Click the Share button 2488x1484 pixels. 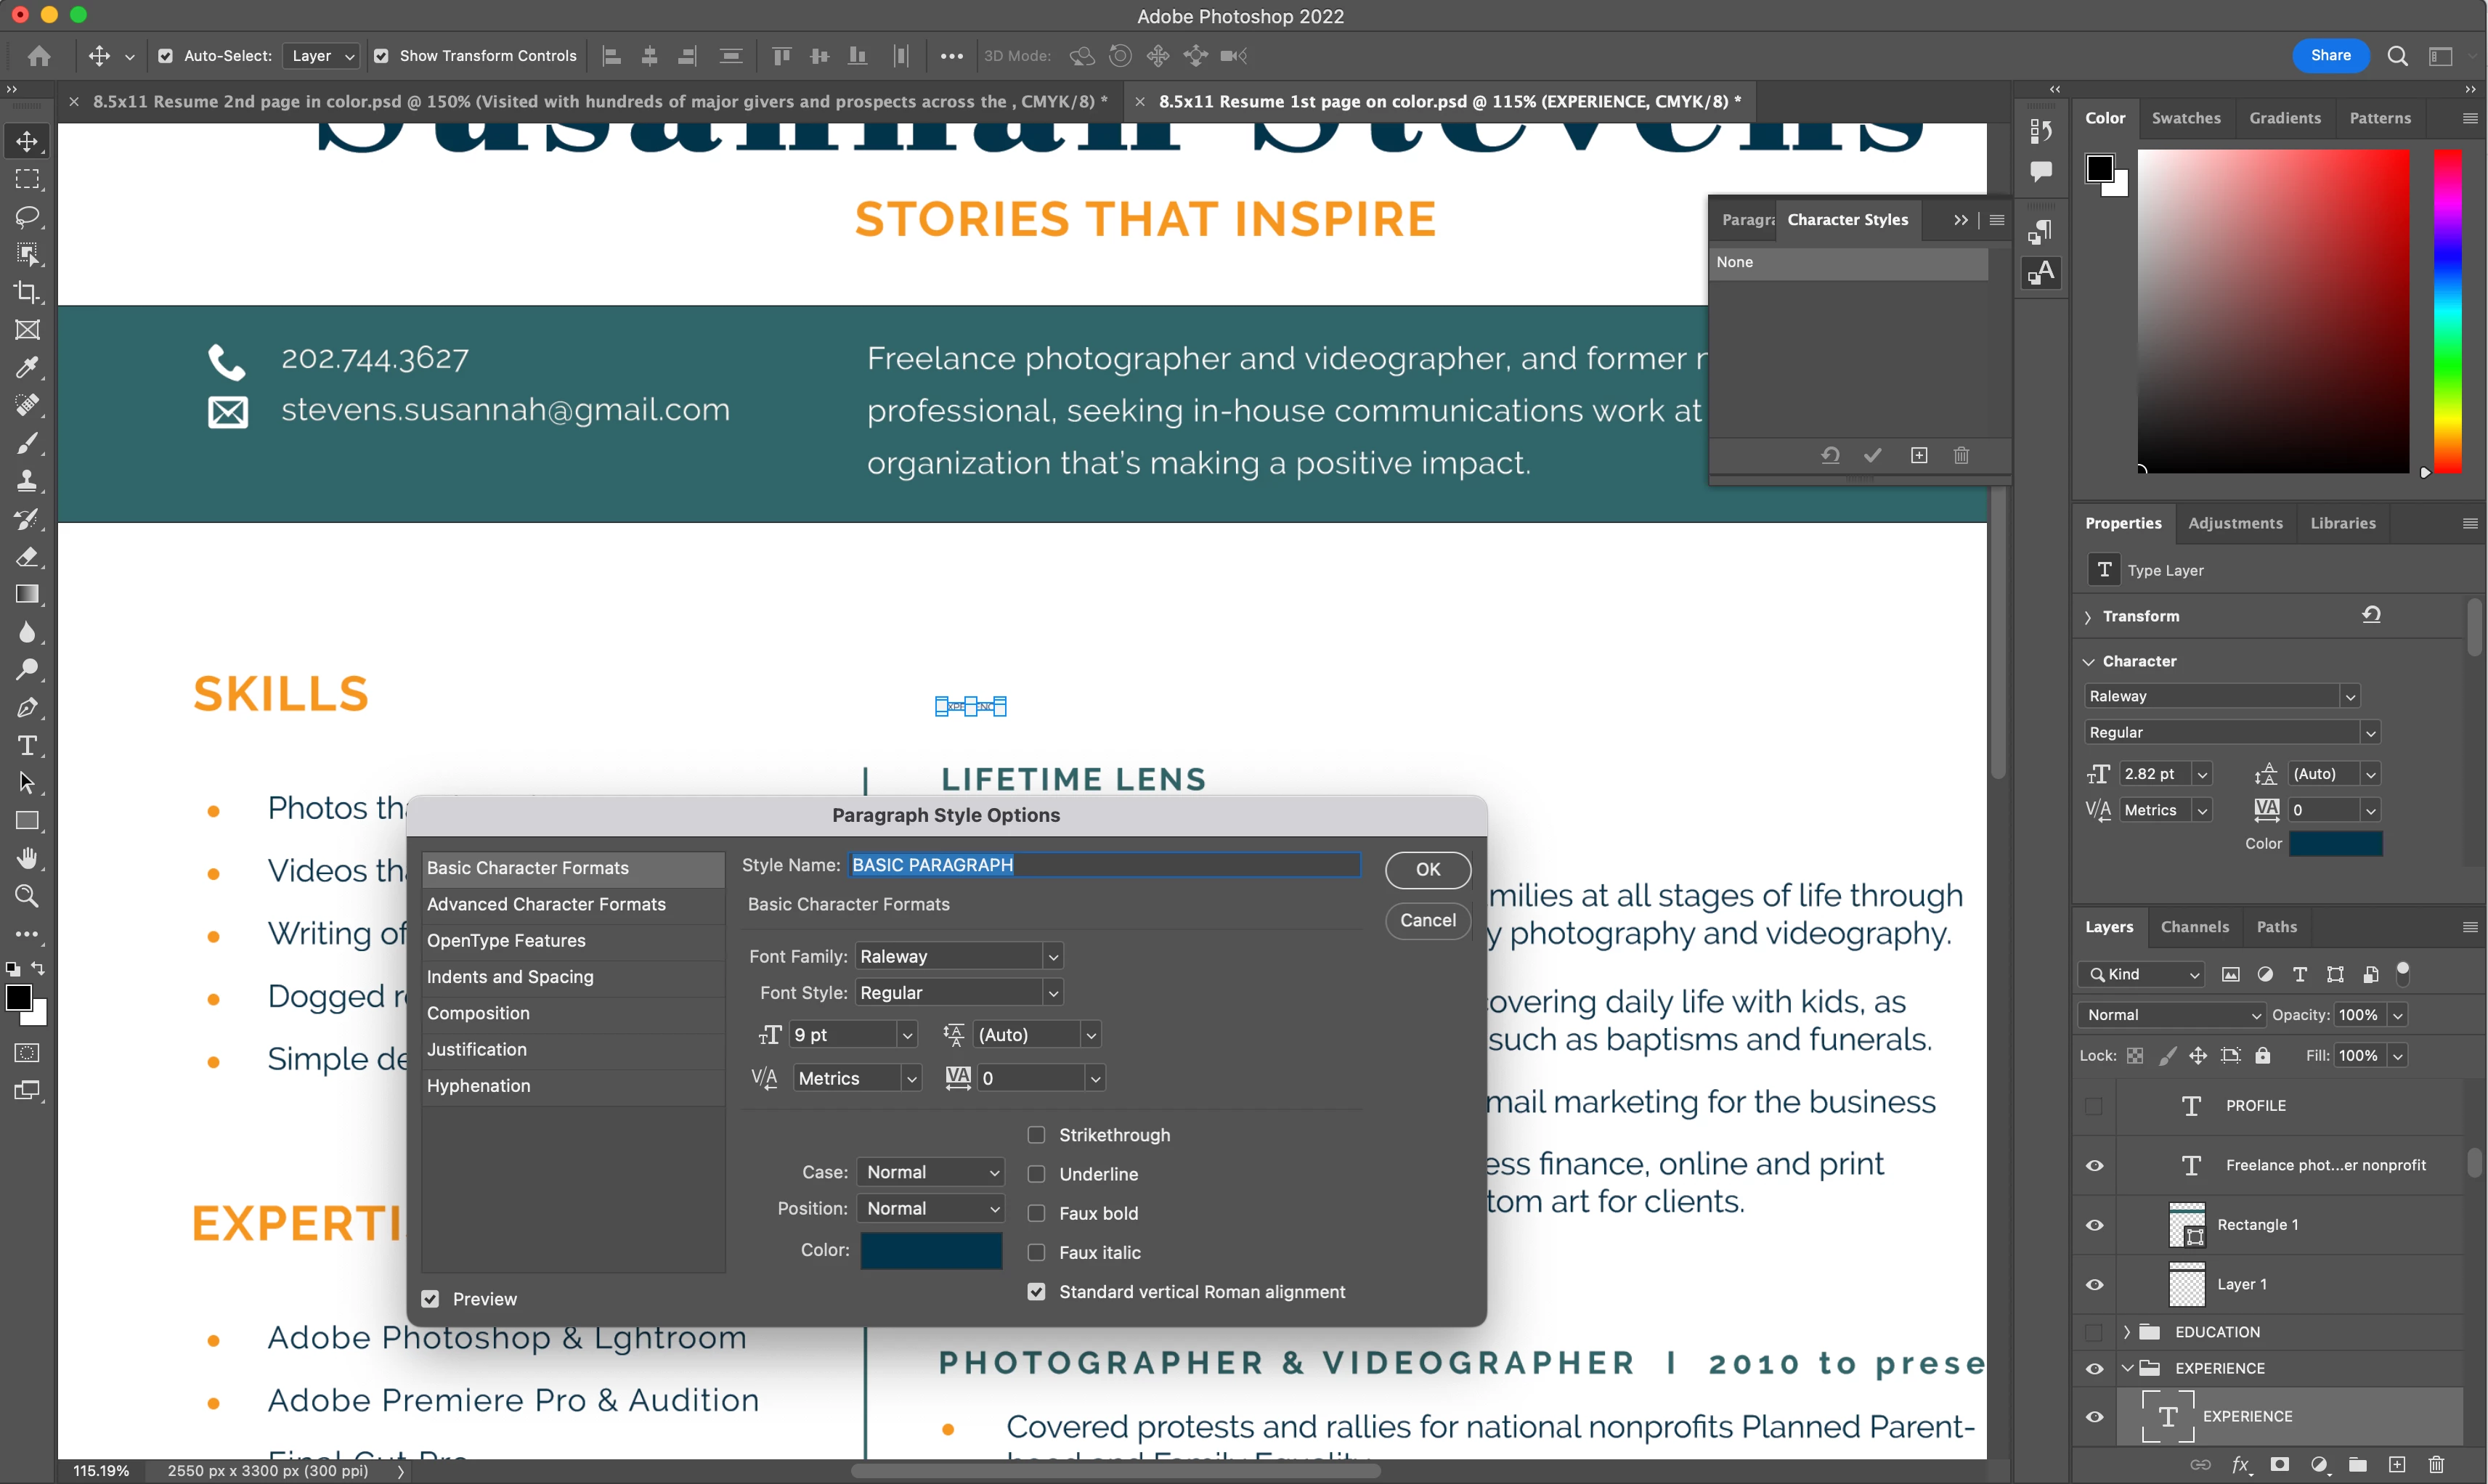[x=2330, y=56]
